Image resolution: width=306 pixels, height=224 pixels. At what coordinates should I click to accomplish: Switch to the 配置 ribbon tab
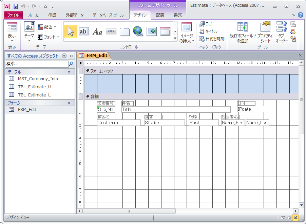(160, 15)
